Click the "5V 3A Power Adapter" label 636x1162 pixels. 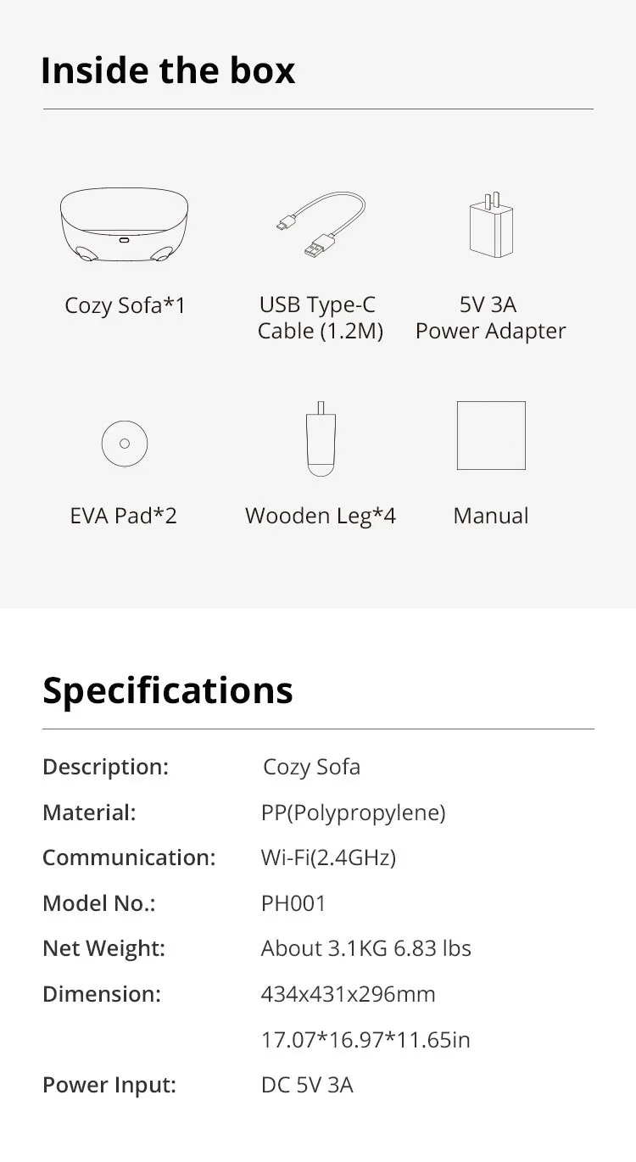490,318
